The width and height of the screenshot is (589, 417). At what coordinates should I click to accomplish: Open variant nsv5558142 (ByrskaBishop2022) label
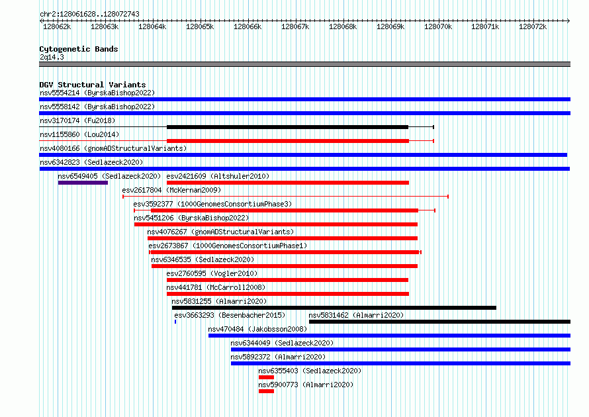pyautogui.click(x=97, y=107)
